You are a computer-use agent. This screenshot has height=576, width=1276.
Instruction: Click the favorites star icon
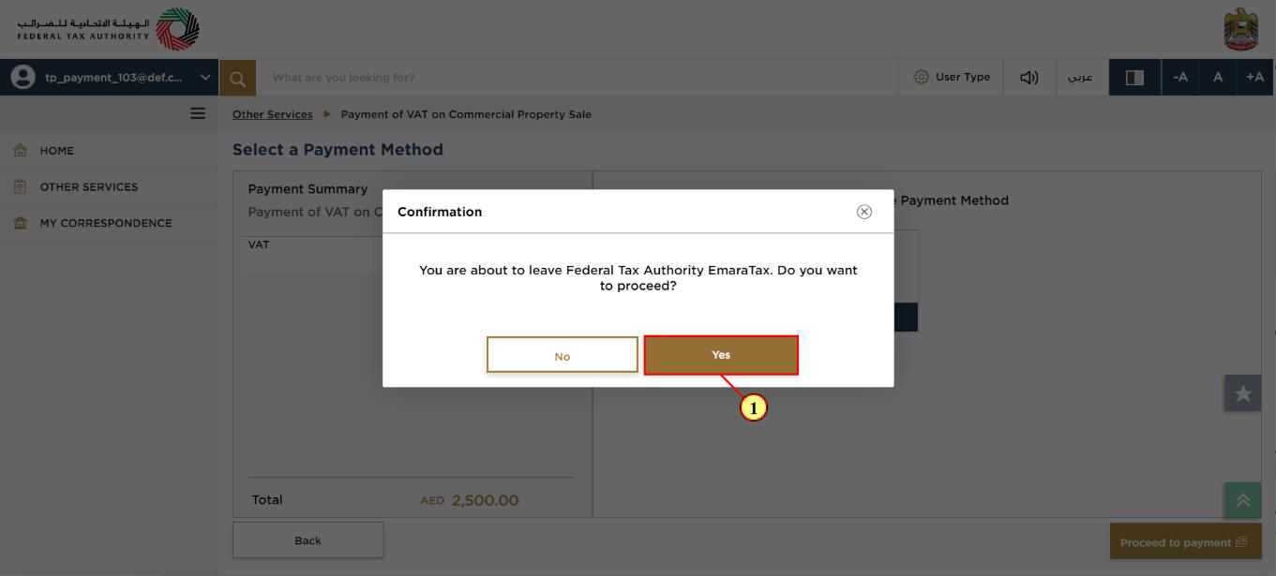[1242, 393]
